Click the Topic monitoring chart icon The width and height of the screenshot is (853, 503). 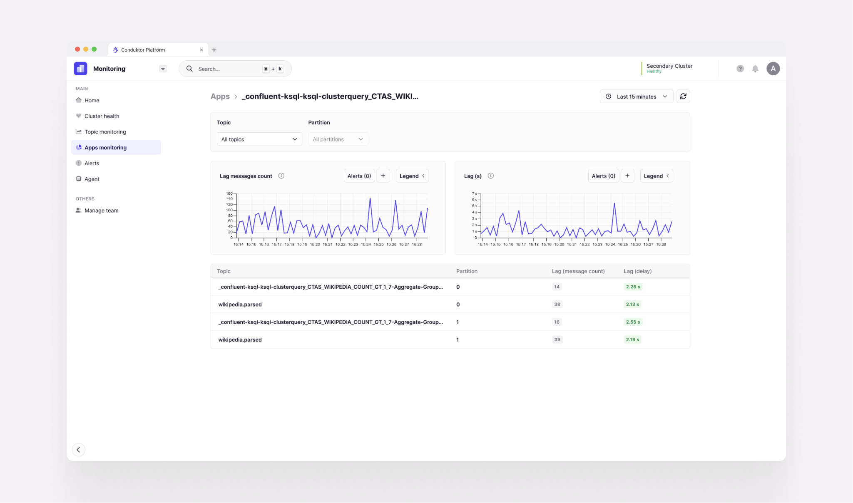(x=79, y=131)
